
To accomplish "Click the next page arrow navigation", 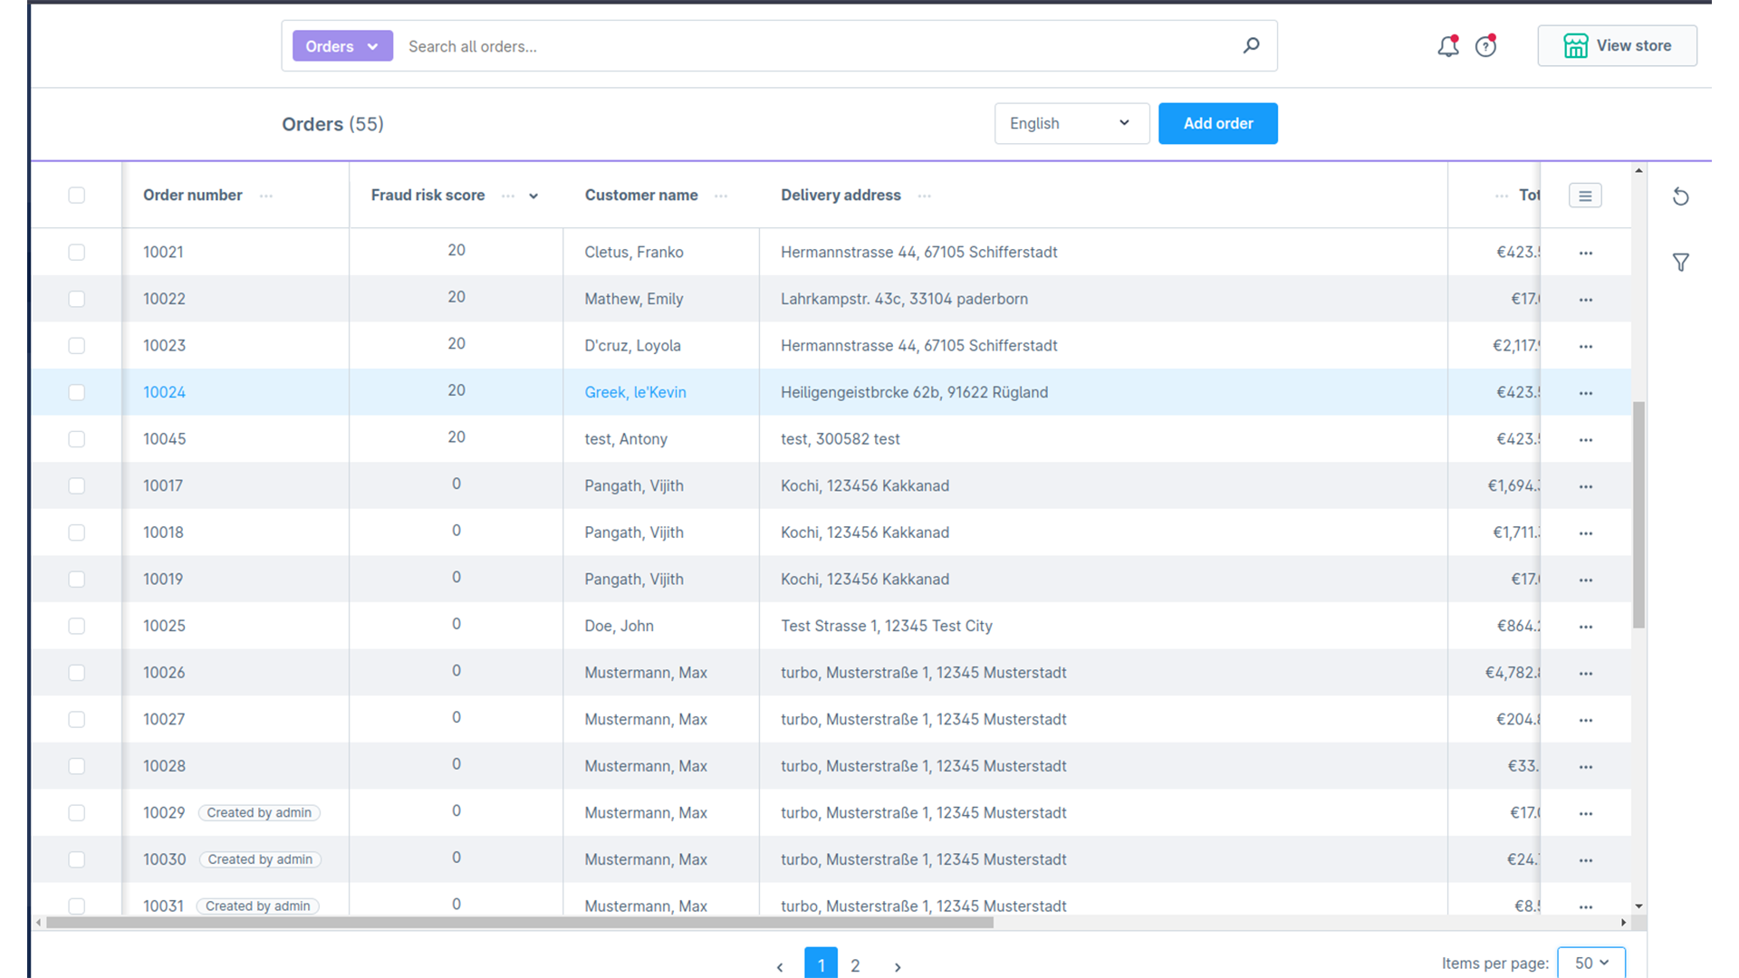I will 897,964.
